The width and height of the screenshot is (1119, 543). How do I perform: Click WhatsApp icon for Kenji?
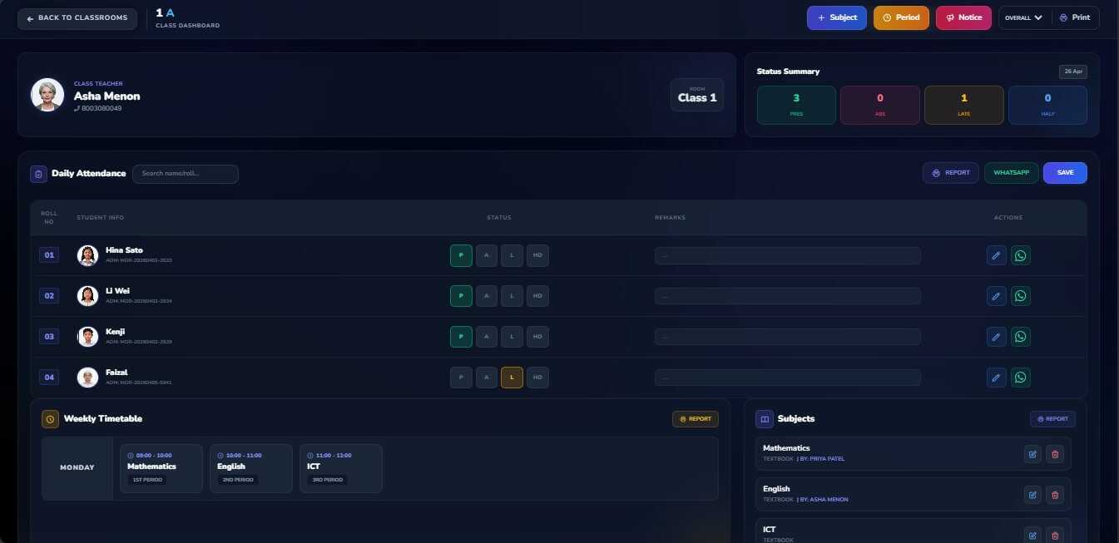1021,337
